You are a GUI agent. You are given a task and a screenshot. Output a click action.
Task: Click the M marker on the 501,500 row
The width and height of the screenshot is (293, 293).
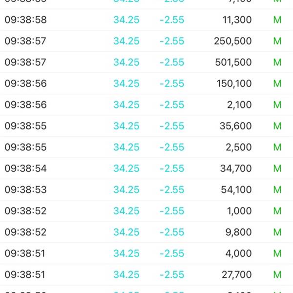[x=277, y=62]
